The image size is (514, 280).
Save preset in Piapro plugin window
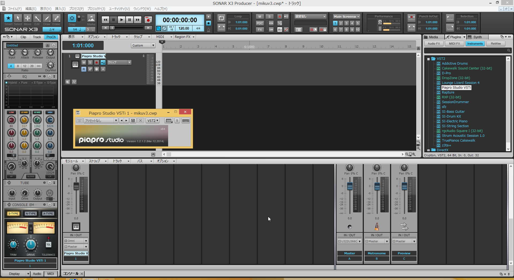[133, 121]
